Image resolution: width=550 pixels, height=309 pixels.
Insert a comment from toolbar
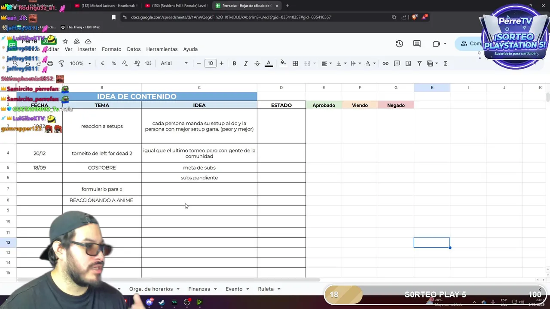(x=397, y=63)
